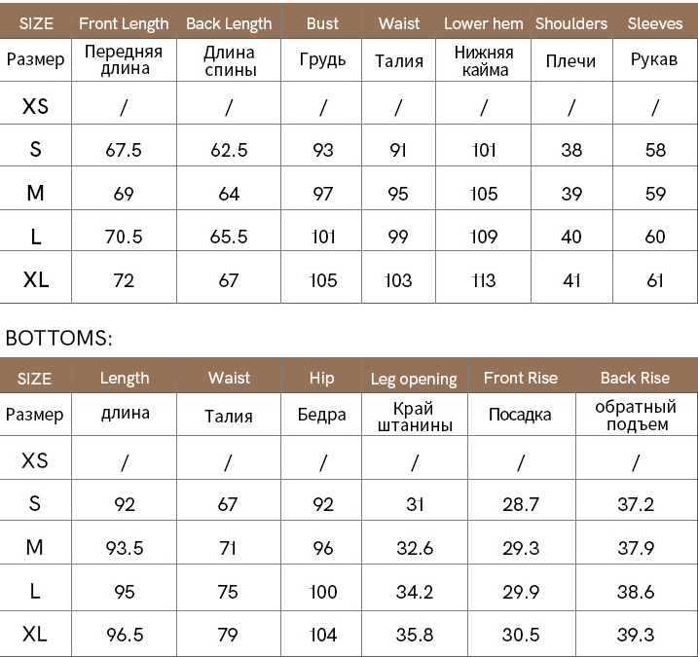Select the Back Length header cell
This screenshot has width=698, height=657.
coord(229,23)
